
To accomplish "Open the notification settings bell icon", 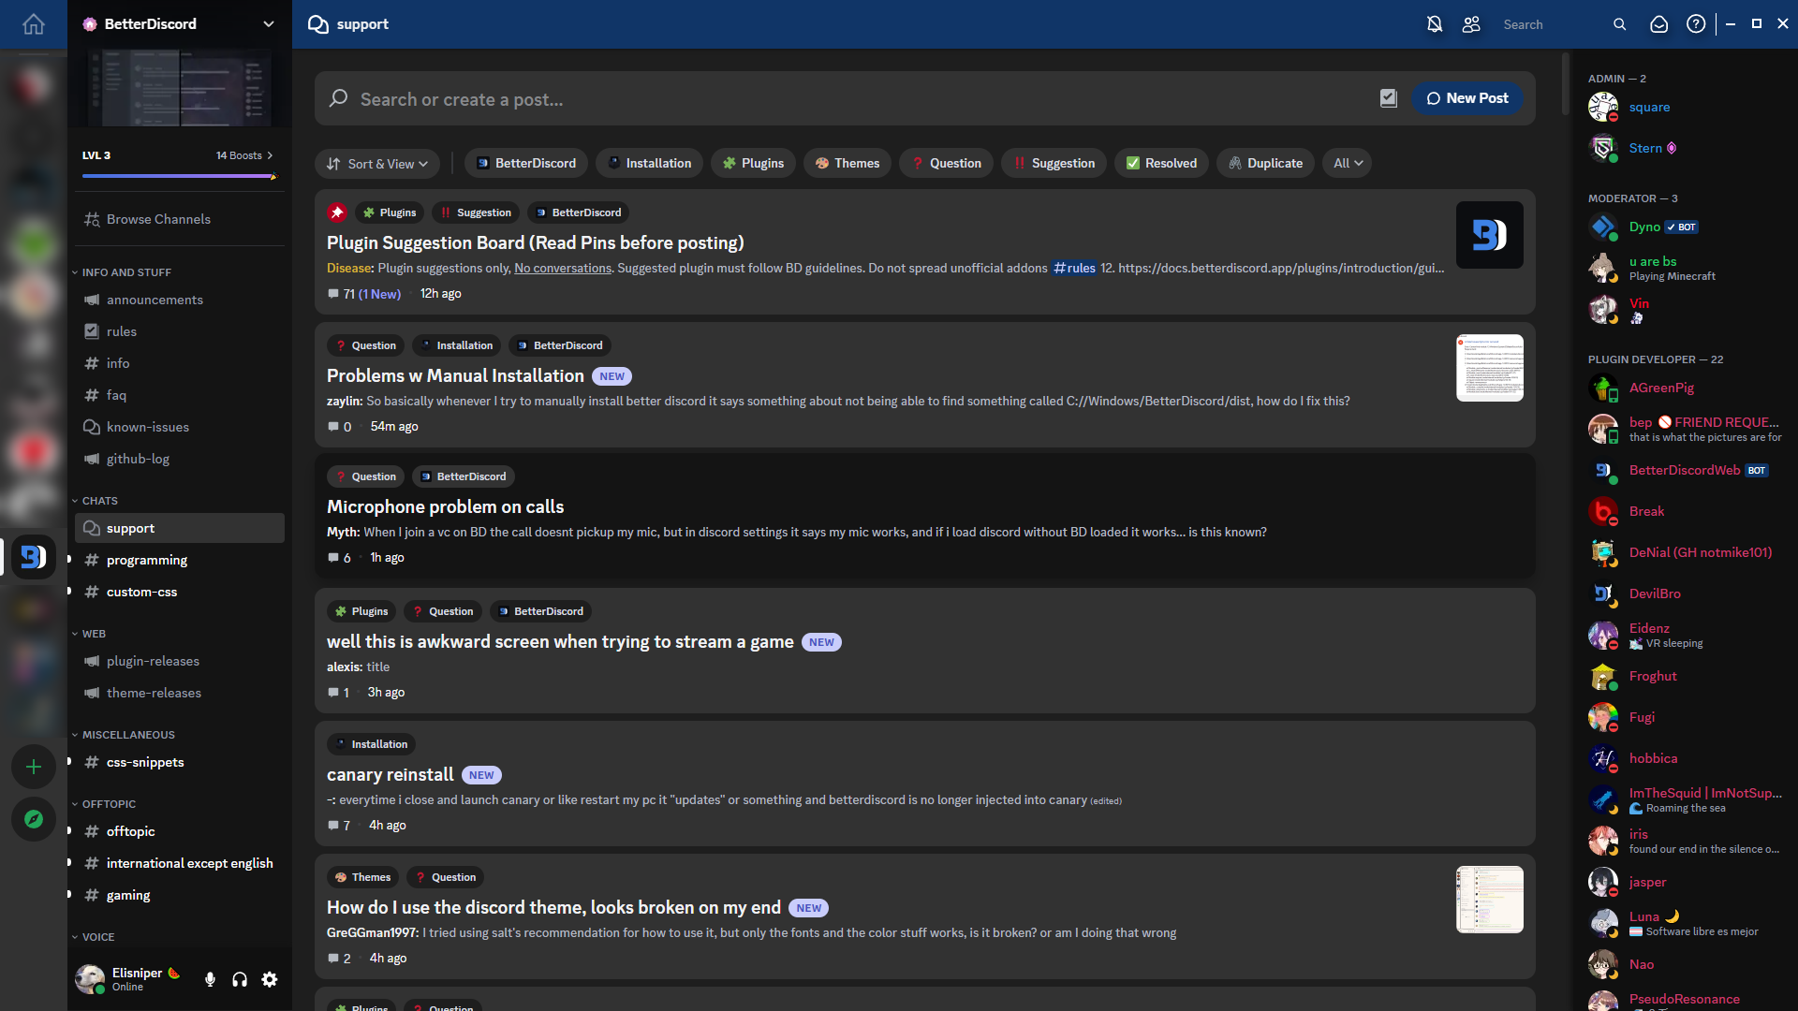I will point(1434,24).
